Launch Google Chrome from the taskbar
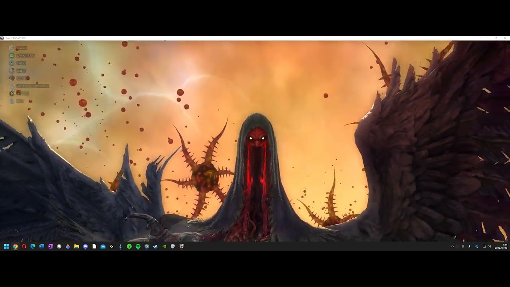510x287 pixels. 15,246
